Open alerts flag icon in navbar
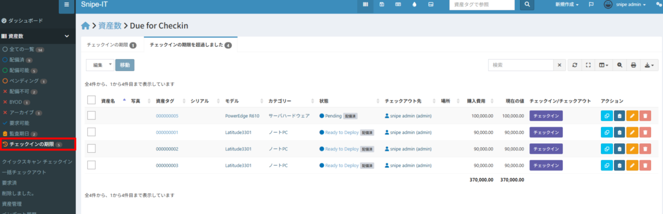Viewport: 663px width, 214px height. pos(591,4)
